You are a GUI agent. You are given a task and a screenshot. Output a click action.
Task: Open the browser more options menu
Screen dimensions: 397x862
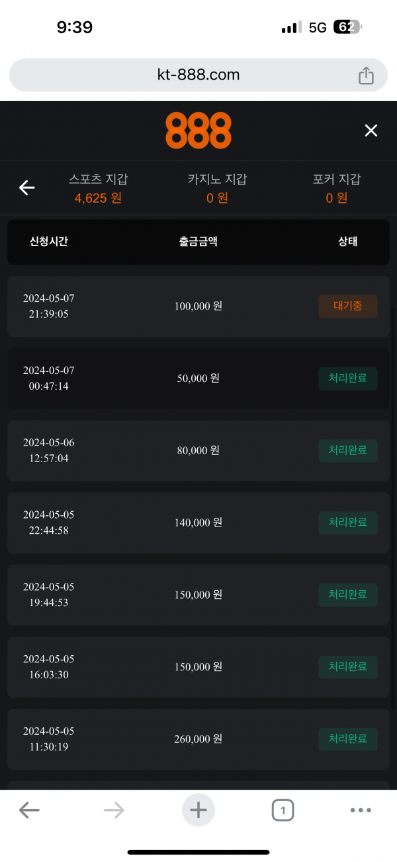361,810
